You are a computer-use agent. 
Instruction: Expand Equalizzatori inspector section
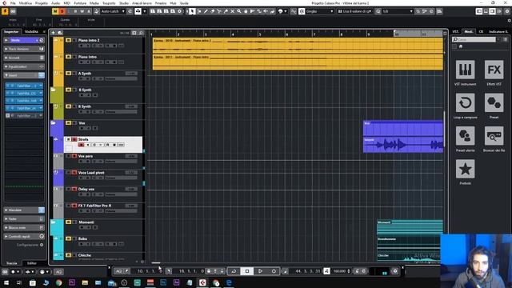24,66
